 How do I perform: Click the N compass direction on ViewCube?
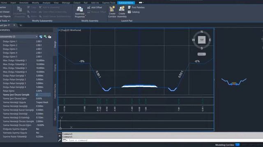pyautogui.click(x=202, y=32)
